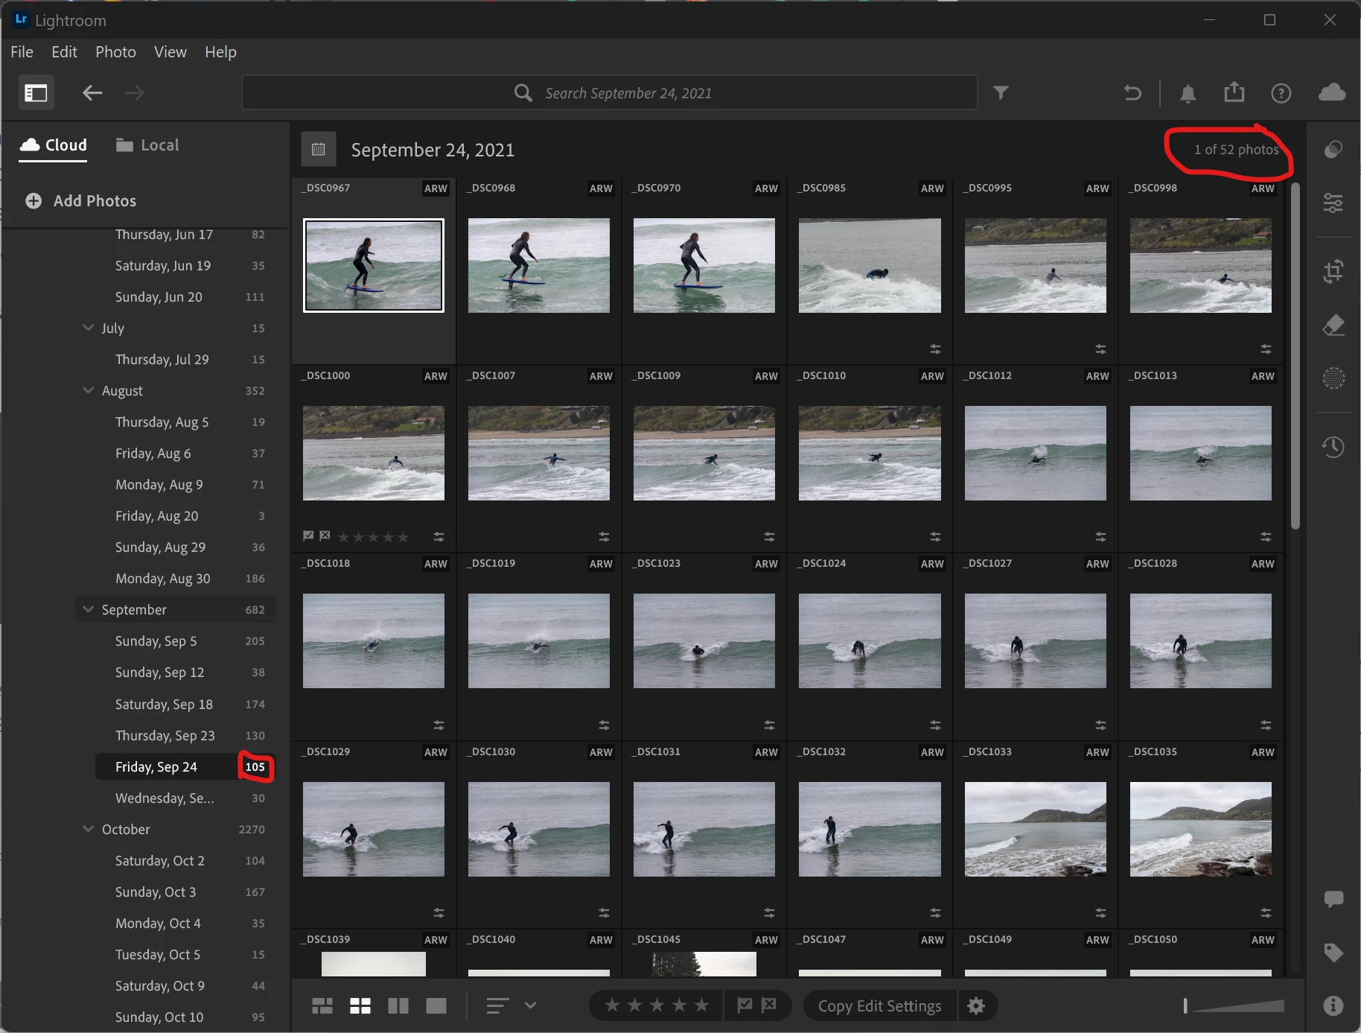Collapse the August month group

point(89,390)
